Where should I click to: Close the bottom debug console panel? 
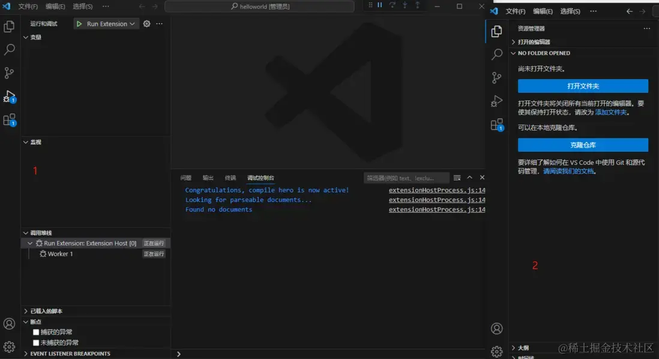[x=482, y=177]
